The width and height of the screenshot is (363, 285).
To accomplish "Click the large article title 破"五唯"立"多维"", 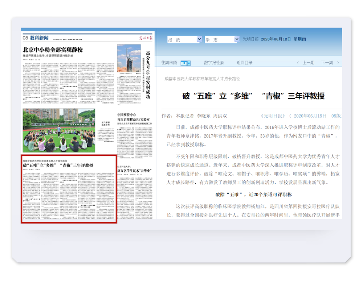I will (x=253, y=96).
